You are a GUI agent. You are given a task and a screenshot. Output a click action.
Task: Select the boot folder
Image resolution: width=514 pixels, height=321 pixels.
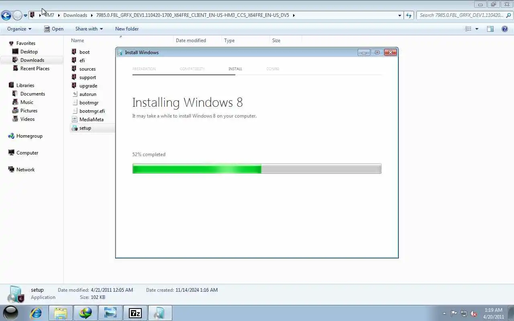pos(84,52)
